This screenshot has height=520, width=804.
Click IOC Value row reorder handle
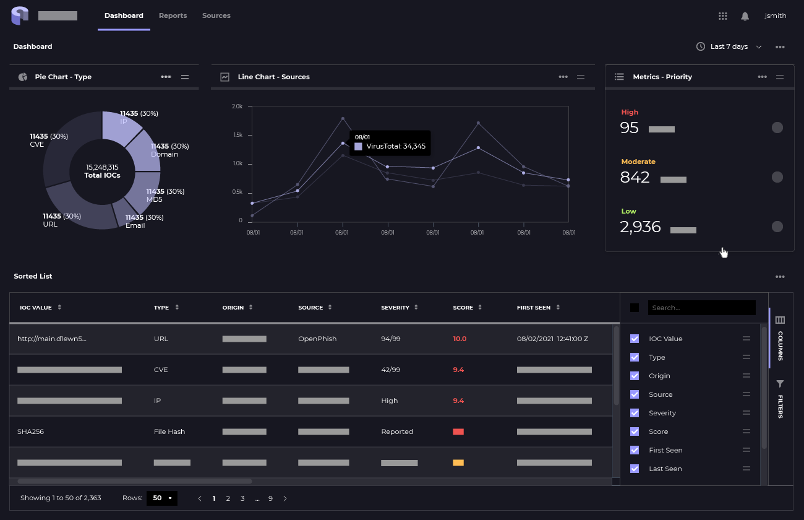746,339
